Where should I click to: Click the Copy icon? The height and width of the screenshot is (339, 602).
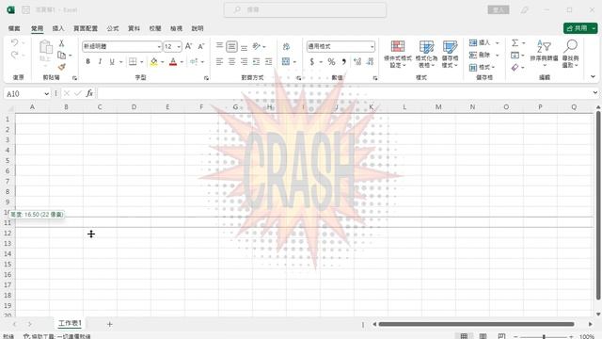61,55
